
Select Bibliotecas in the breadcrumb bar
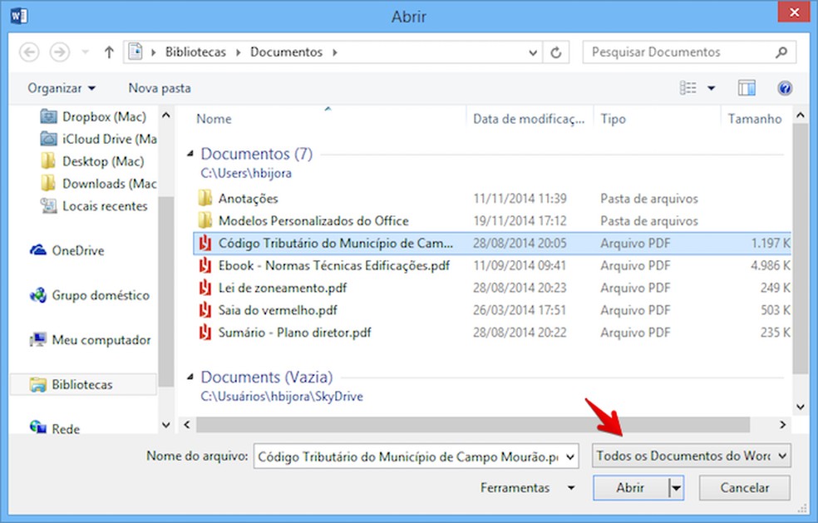[195, 52]
